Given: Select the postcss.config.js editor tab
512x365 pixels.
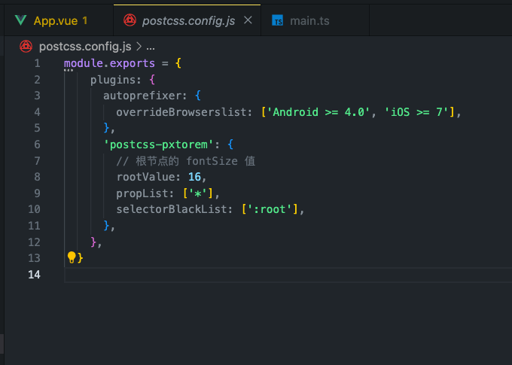Looking at the screenshot, I should coord(187,20).
